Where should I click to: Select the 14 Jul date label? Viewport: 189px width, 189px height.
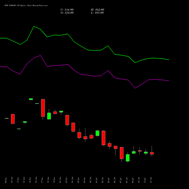[x=151, y=180]
